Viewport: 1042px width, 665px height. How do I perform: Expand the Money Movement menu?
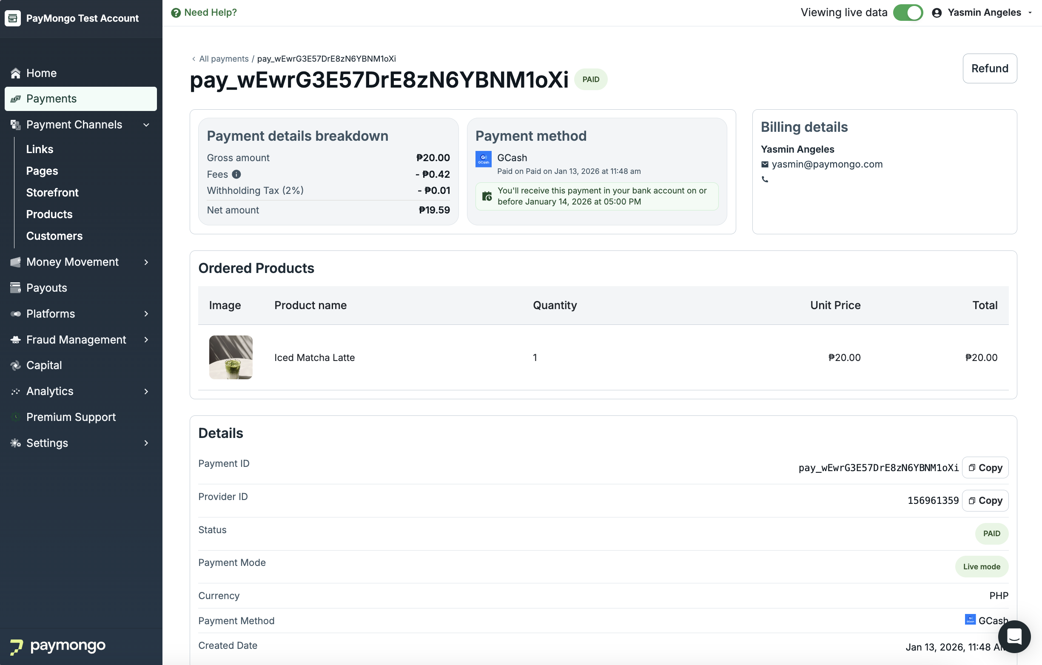point(146,262)
